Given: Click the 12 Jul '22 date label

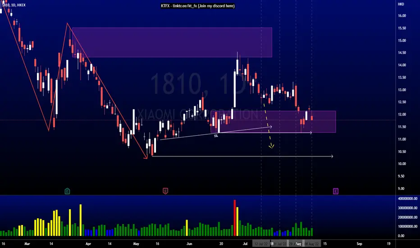Looking at the screenshot, I should 261,243.
